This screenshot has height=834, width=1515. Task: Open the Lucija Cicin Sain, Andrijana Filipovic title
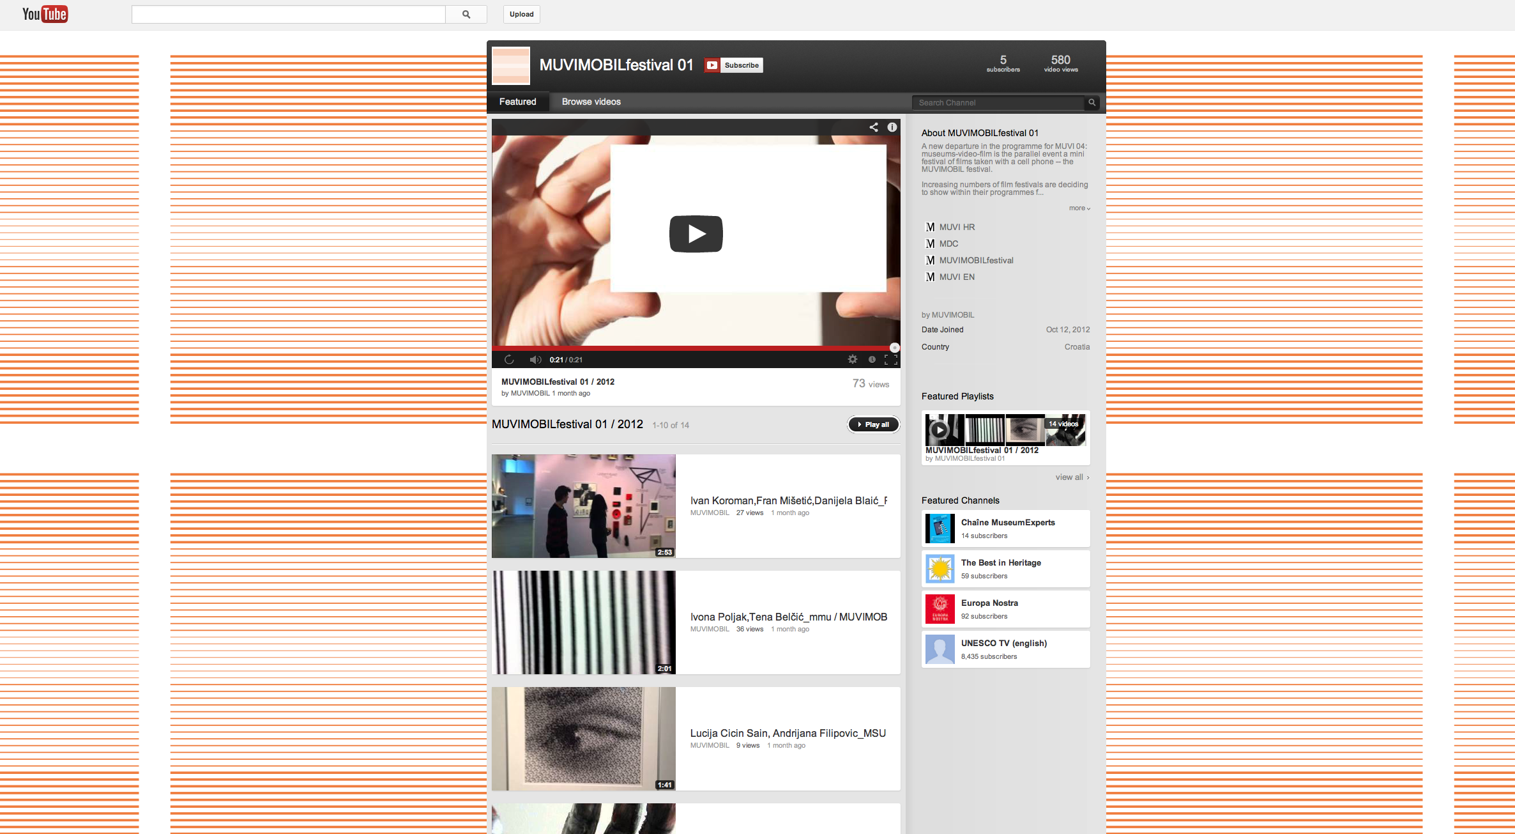(788, 733)
